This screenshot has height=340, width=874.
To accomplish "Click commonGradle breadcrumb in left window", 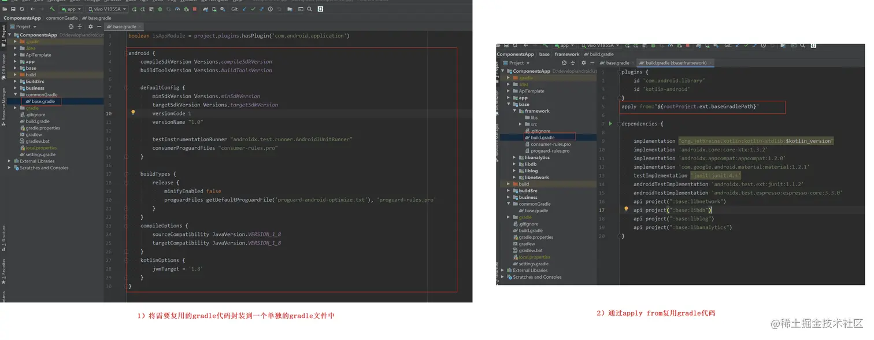I will [62, 18].
